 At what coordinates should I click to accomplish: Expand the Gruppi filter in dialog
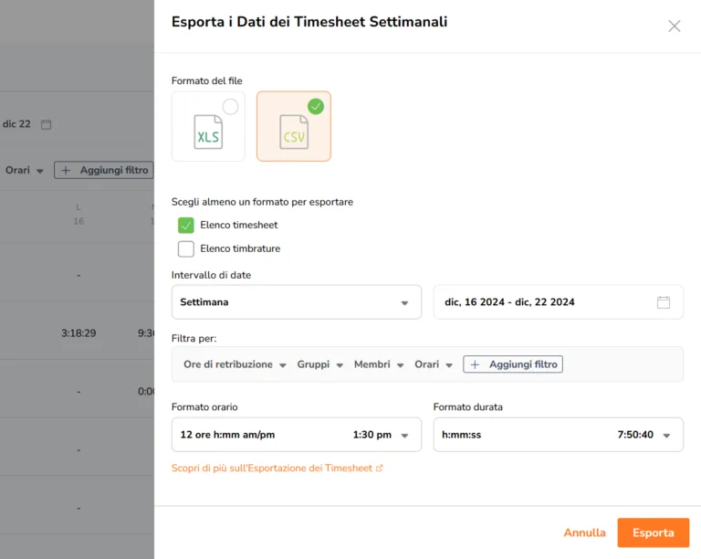pyautogui.click(x=320, y=364)
